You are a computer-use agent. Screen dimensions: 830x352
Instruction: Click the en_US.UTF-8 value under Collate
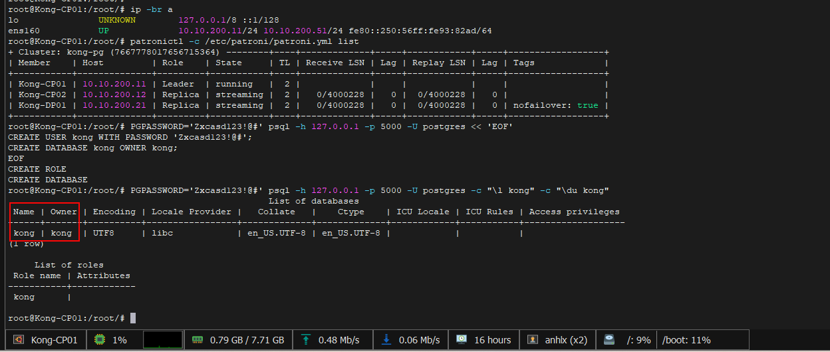pyautogui.click(x=277, y=233)
